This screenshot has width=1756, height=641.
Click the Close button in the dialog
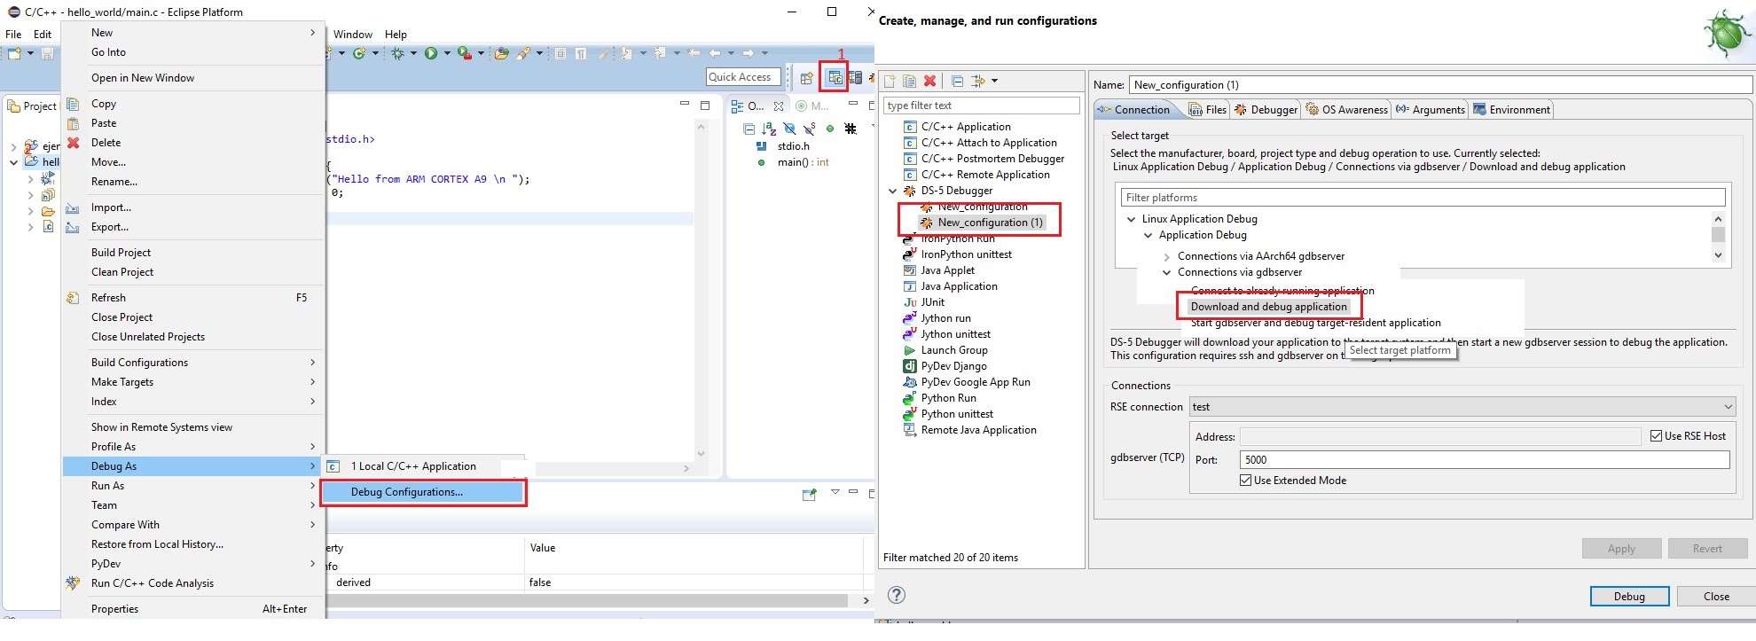(x=1716, y=597)
